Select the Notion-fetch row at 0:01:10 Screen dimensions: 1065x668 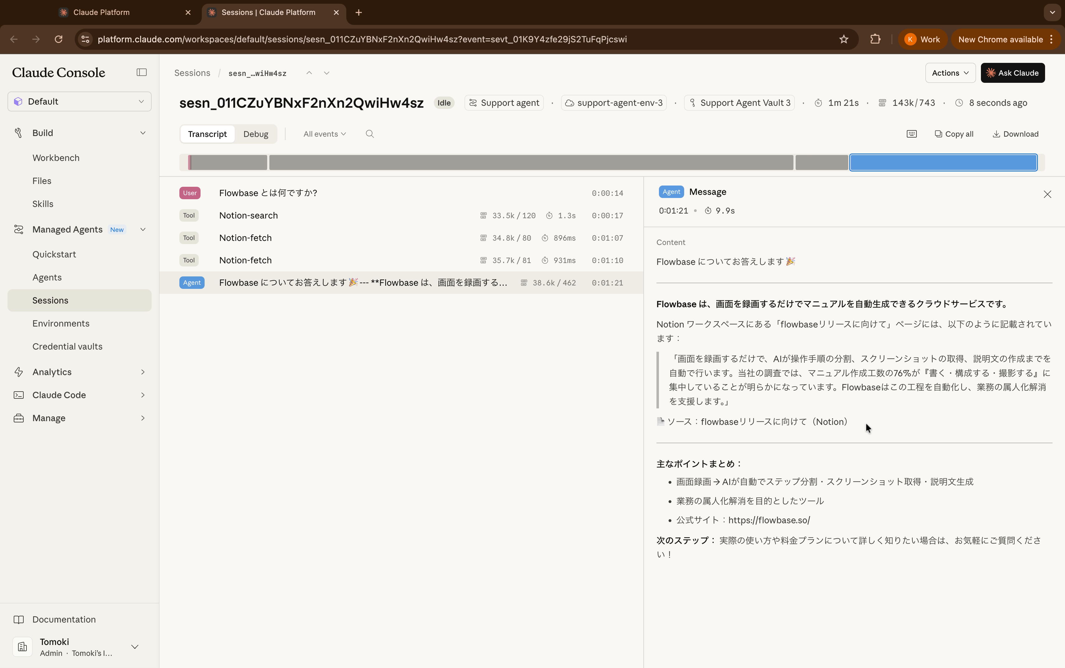point(401,260)
